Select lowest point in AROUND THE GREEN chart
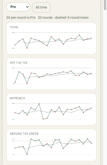 point(27,155)
